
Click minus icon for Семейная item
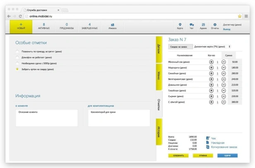tap(224, 73)
